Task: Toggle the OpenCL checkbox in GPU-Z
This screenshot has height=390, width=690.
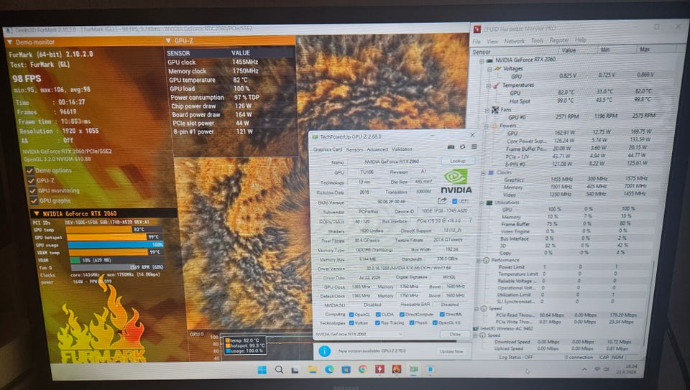Action: click(x=351, y=315)
